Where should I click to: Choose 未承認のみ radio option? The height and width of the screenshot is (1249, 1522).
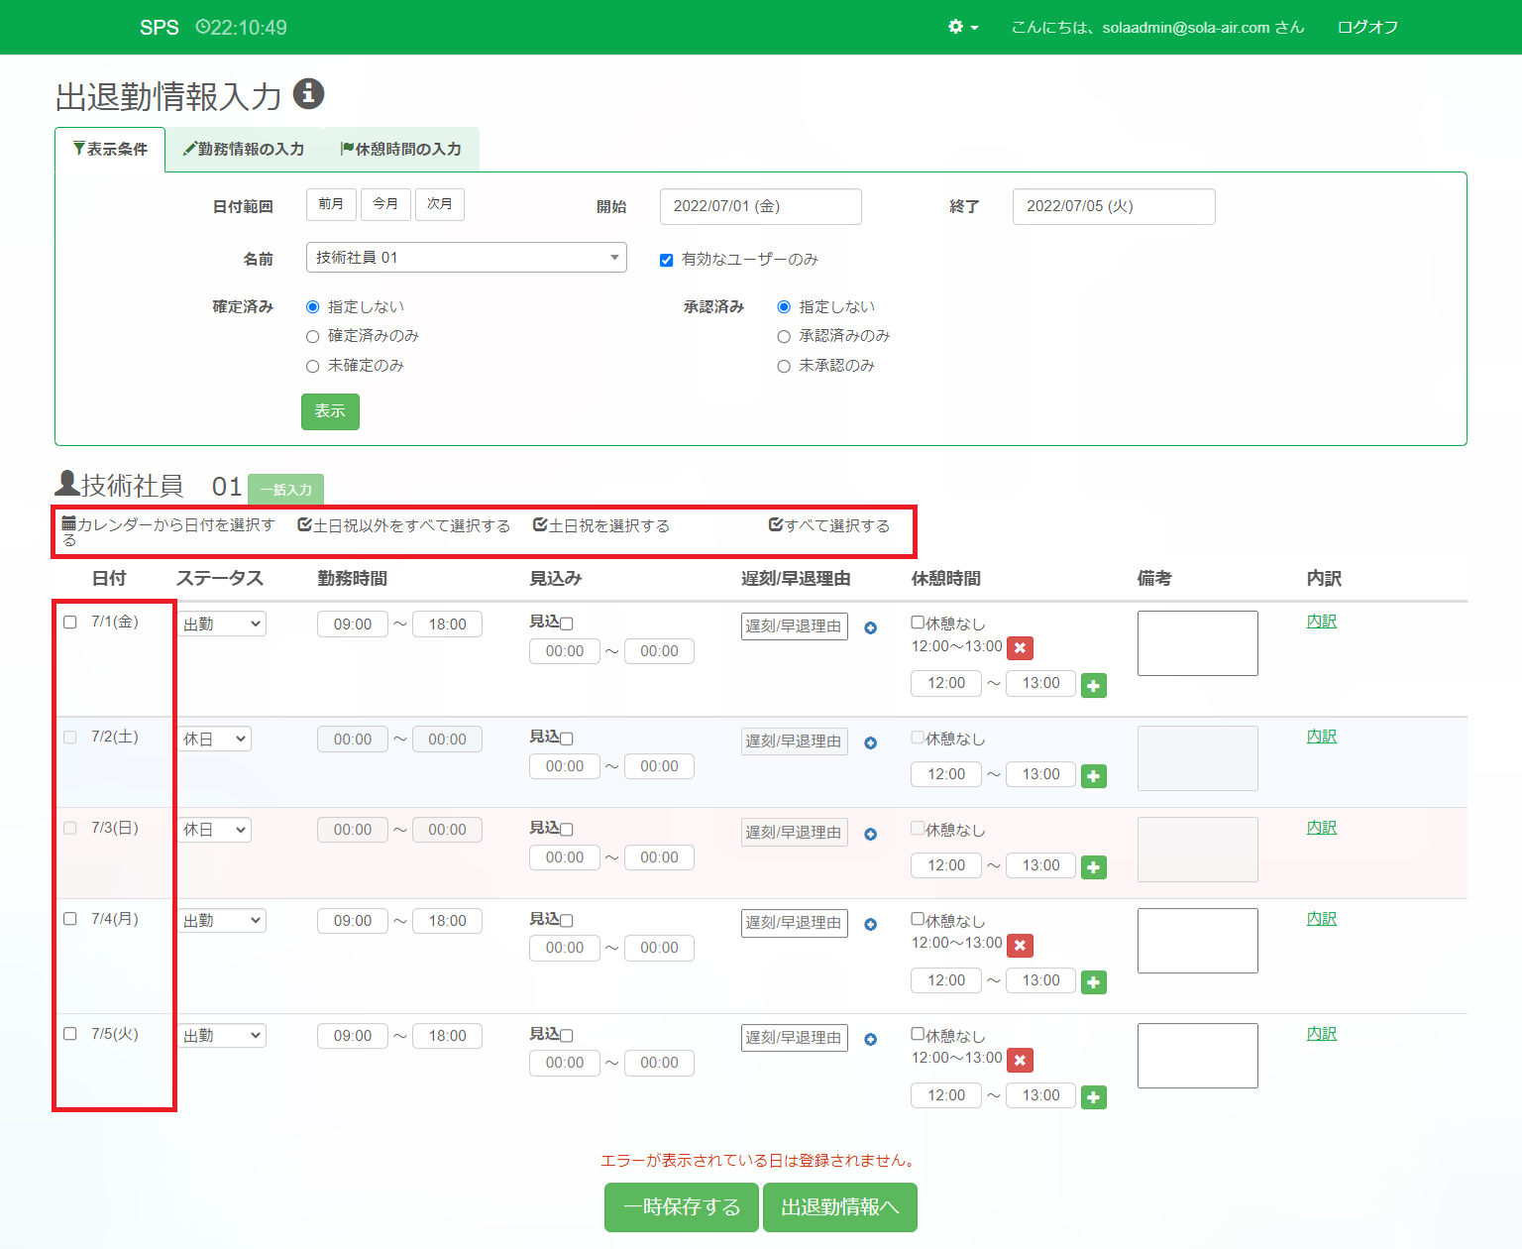pyautogui.click(x=784, y=367)
